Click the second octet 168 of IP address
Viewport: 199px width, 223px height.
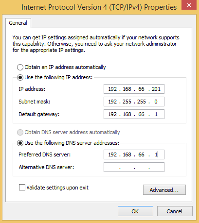pyautogui.click(x=127, y=89)
